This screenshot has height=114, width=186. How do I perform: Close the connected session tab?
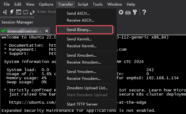click(x=46, y=31)
